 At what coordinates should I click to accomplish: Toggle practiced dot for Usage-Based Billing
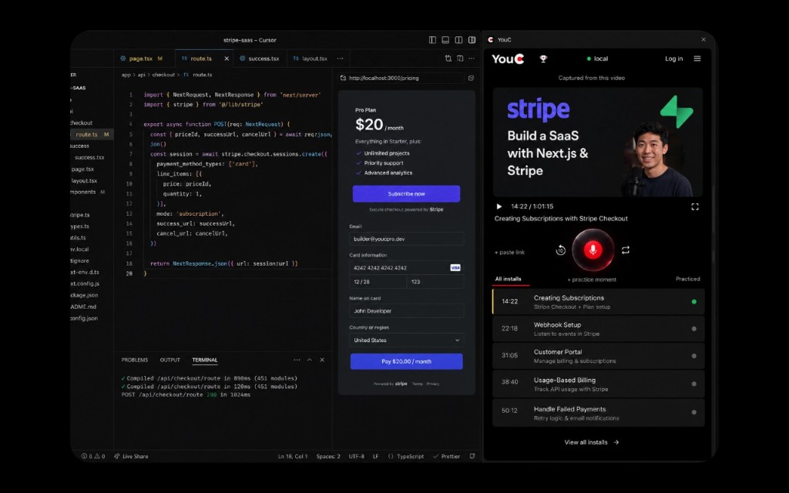(x=694, y=384)
